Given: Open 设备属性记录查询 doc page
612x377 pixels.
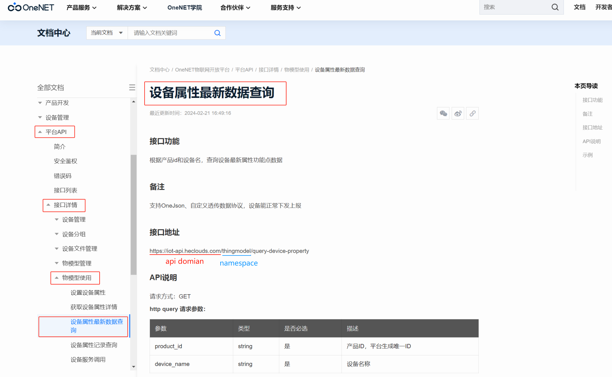Looking at the screenshot, I should 94,345.
